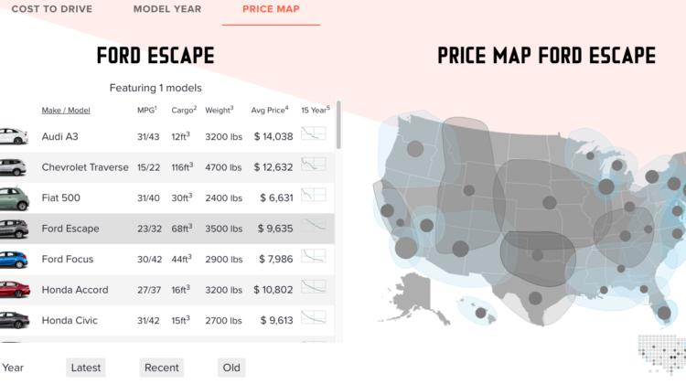Click the Audi A3 car thumbnail
The width and height of the screenshot is (686, 384).
pyautogui.click(x=13, y=136)
